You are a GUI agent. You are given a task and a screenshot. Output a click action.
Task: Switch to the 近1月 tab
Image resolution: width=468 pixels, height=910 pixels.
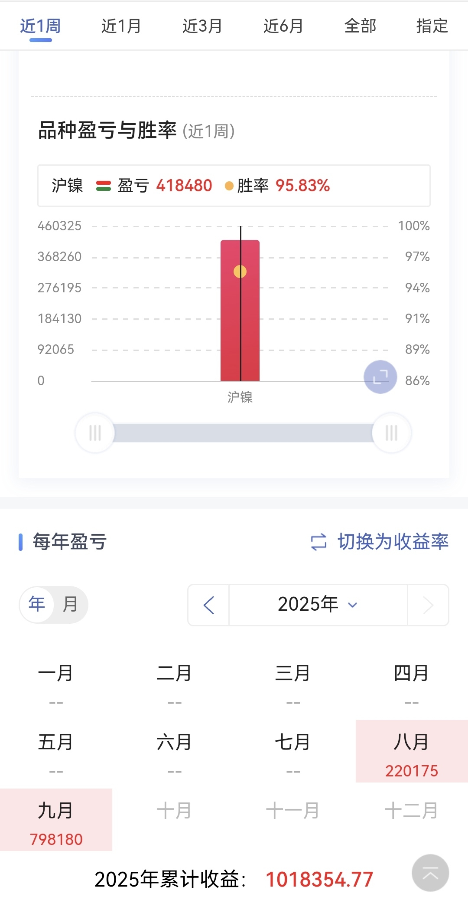(x=121, y=26)
